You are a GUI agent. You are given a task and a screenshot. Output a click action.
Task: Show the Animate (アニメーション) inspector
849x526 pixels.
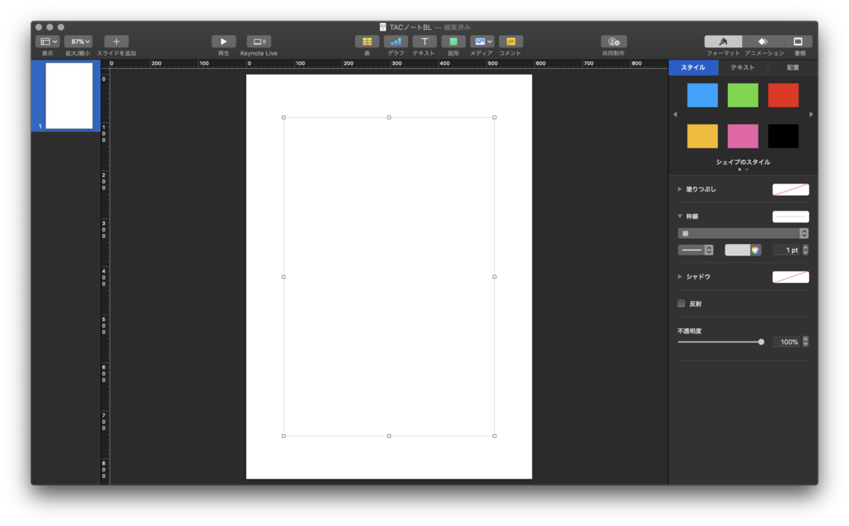(763, 41)
